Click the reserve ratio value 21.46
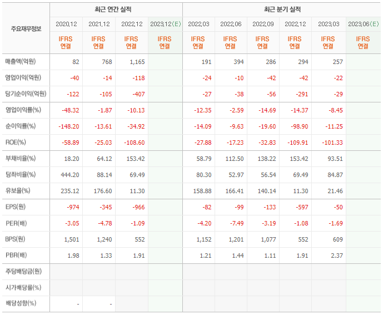The image size is (383, 314). point(335,191)
